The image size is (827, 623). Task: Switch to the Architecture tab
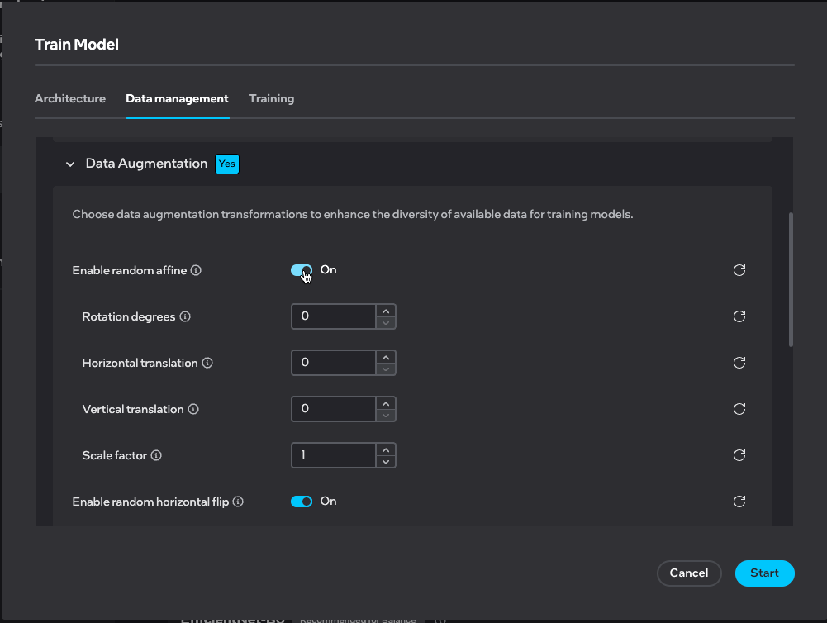70,98
